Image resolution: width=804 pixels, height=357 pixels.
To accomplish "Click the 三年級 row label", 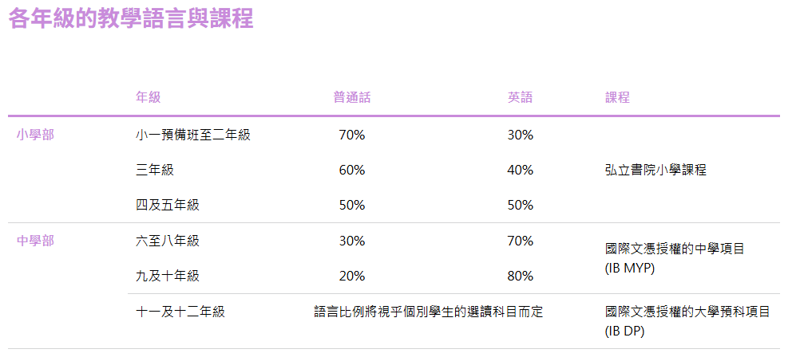I will pos(155,170).
